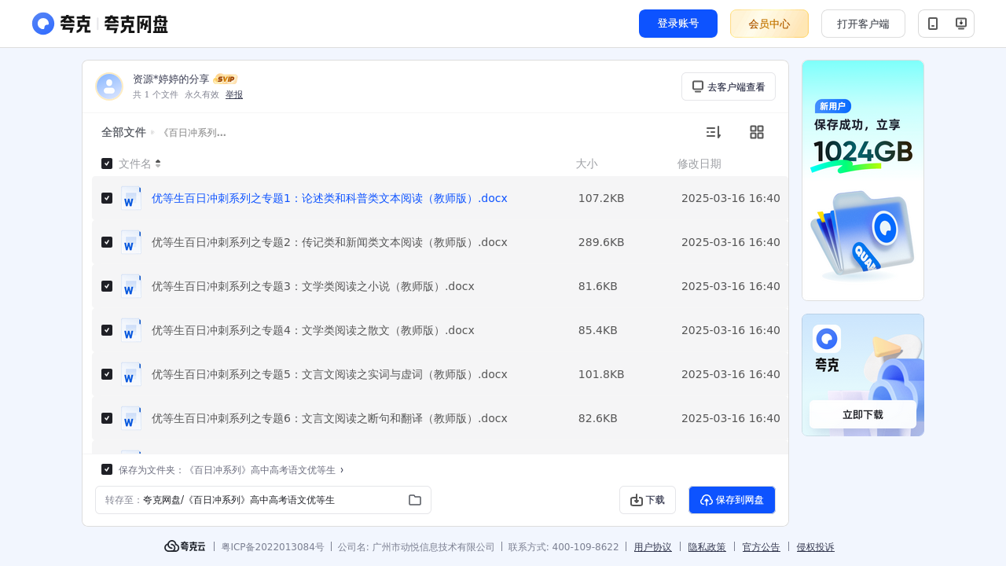
Task: Click the 举报 link
Action: pyautogui.click(x=234, y=94)
